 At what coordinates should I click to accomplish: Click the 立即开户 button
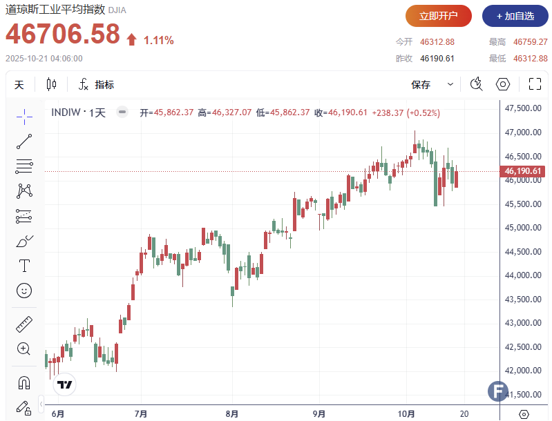click(x=439, y=16)
